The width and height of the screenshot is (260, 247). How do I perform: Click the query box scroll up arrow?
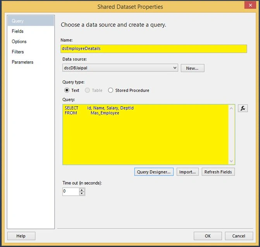pyautogui.click(x=231, y=109)
